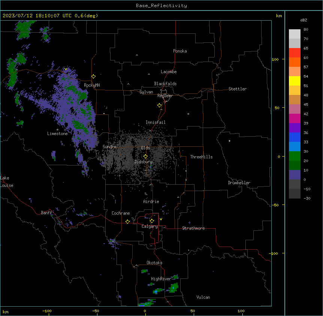Click the Drumheller label
The height and width of the screenshot is (316, 323).
click(239, 183)
